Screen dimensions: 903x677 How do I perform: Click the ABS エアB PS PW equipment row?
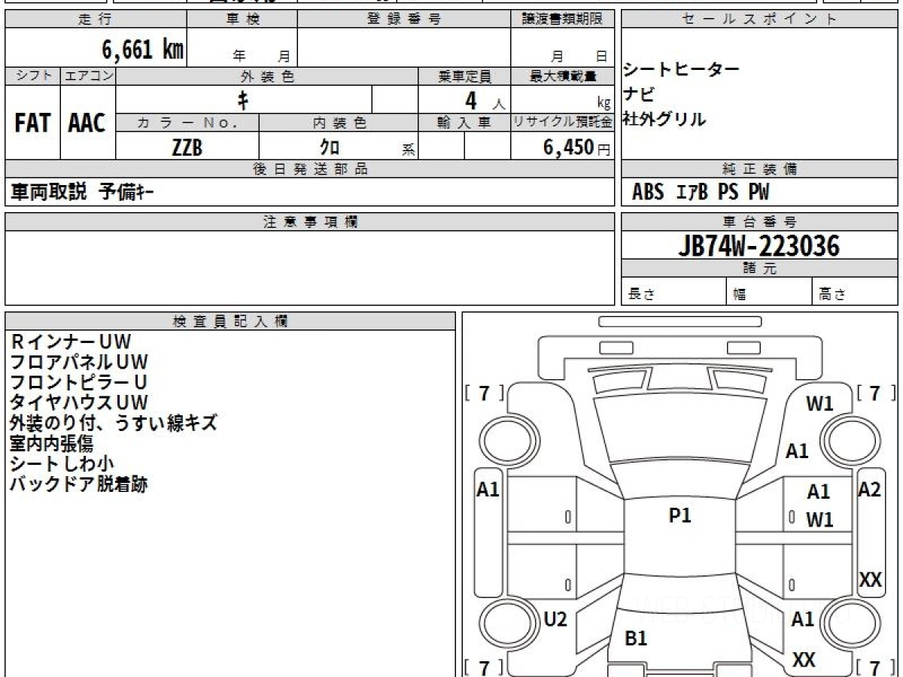(701, 192)
